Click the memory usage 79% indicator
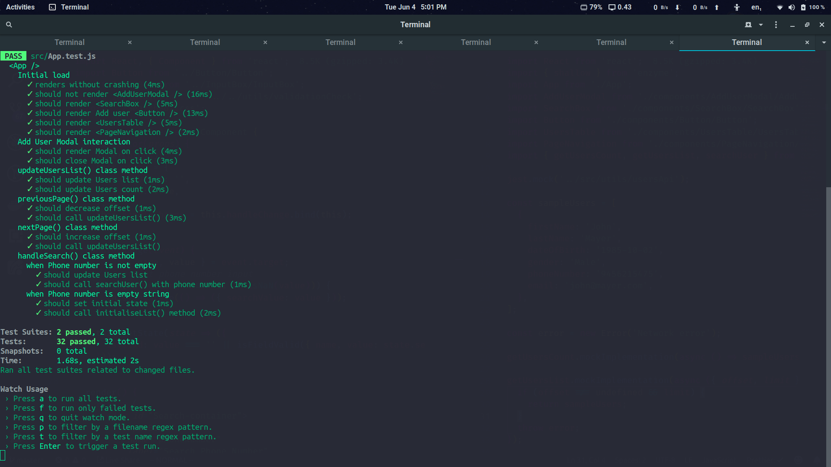Viewport: 831px width, 467px height. pos(591,7)
